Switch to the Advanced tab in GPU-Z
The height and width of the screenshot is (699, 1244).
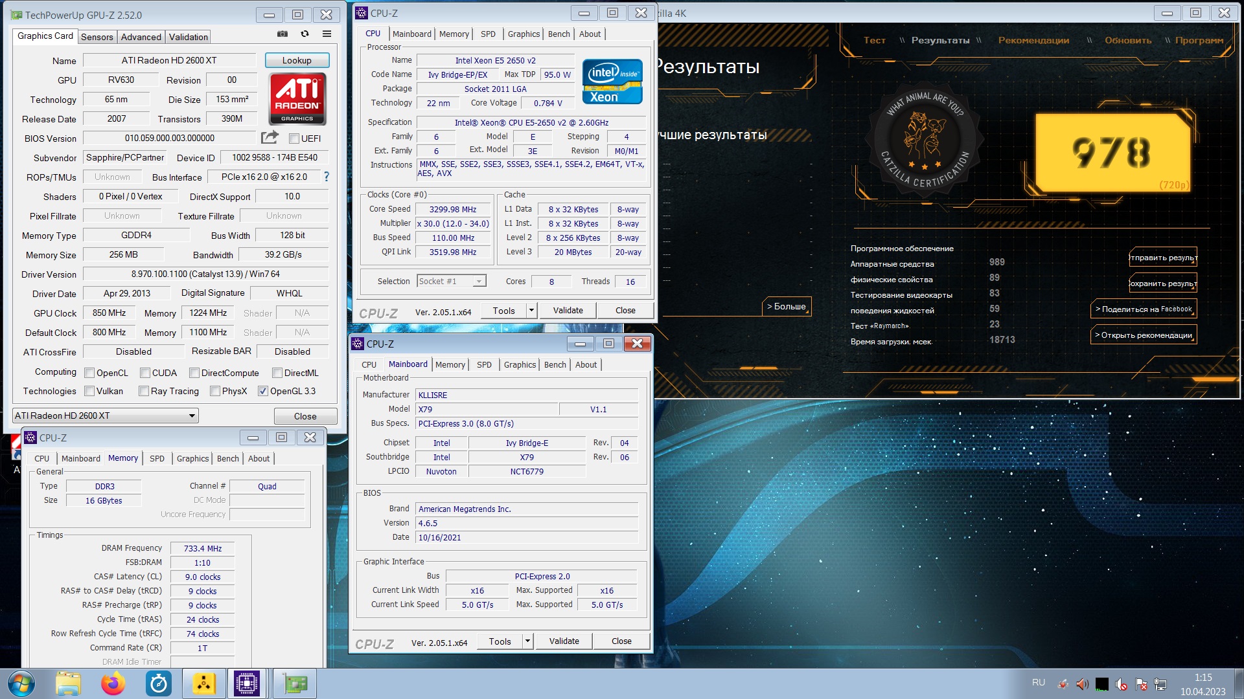tap(141, 37)
